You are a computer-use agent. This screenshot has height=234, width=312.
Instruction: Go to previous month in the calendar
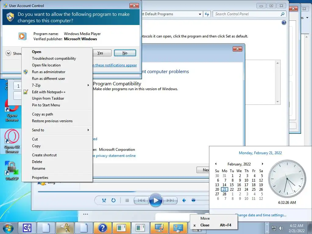click(x=216, y=164)
